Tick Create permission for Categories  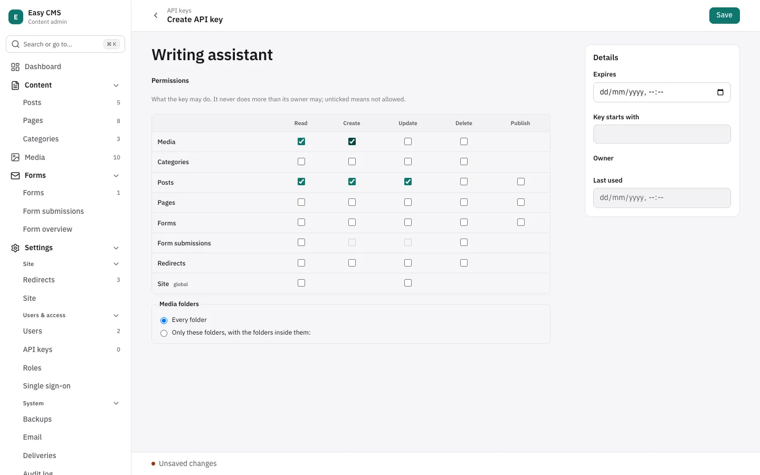pyautogui.click(x=352, y=161)
